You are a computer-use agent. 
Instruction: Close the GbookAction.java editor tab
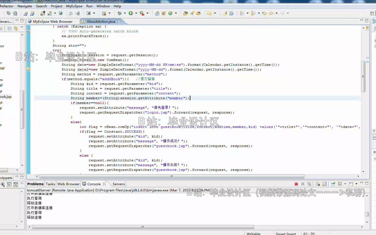(119, 21)
